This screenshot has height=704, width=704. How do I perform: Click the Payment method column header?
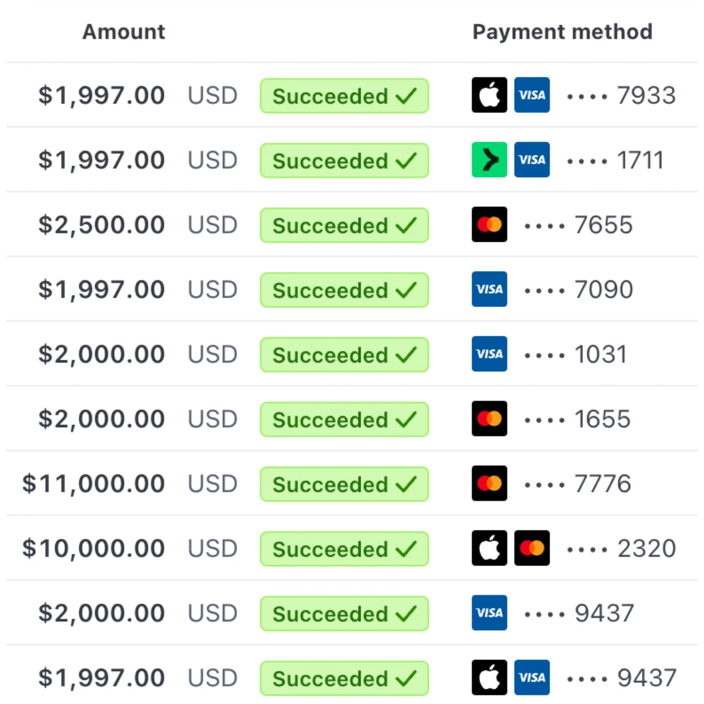click(x=562, y=32)
